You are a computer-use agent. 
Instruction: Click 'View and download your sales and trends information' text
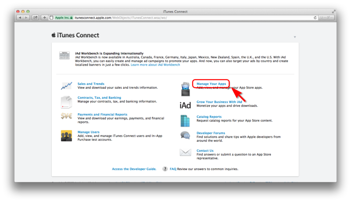click(x=118, y=87)
